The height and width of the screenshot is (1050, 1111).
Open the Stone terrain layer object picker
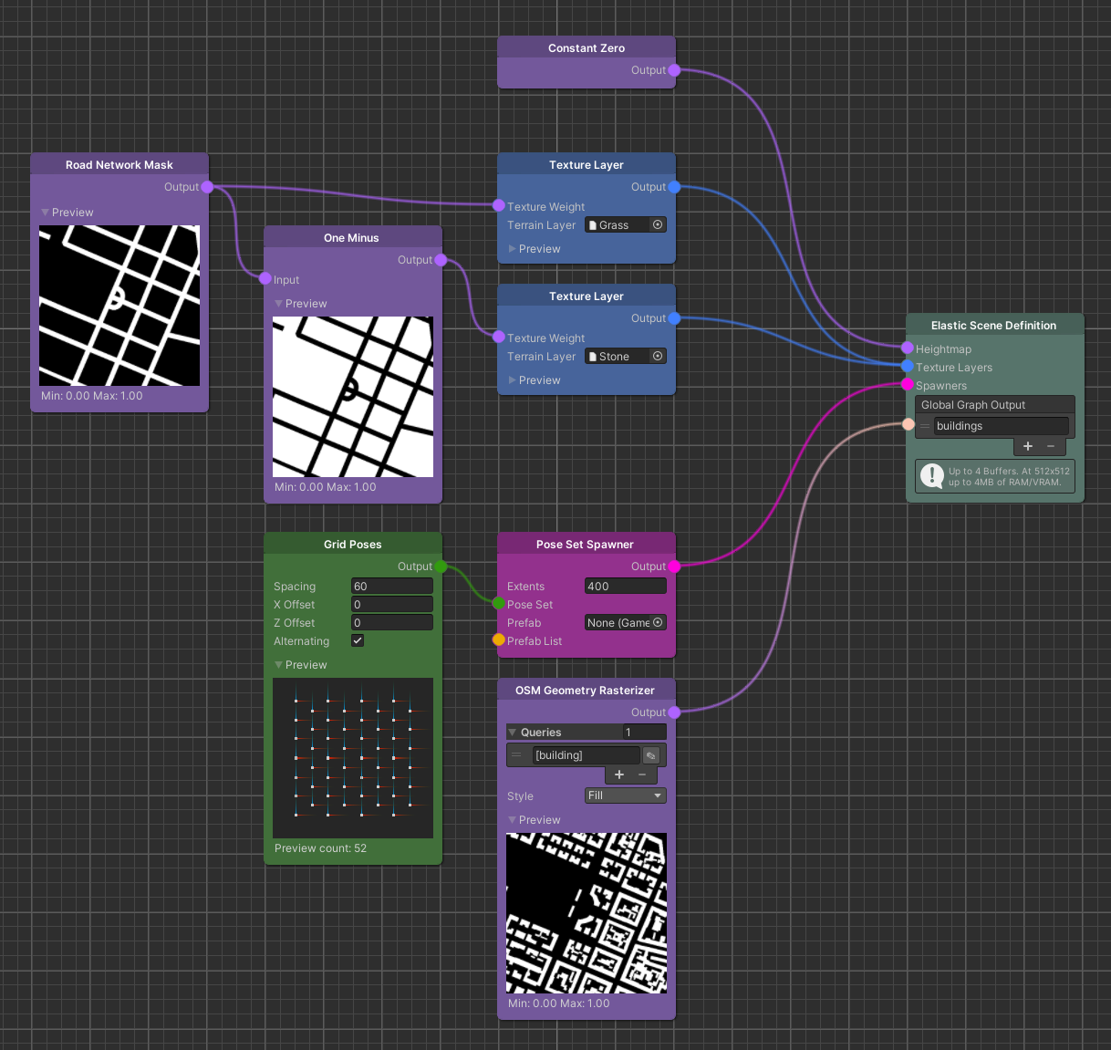657,356
